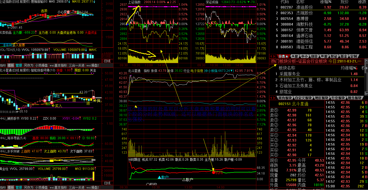The image size is (368, 190).
Task: Click 日线 period label beside the 黄金柱 panel
Action: coord(107,183)
